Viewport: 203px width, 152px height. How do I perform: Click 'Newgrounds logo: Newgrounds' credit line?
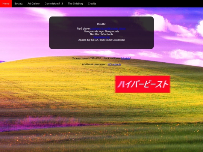[101, 32]
